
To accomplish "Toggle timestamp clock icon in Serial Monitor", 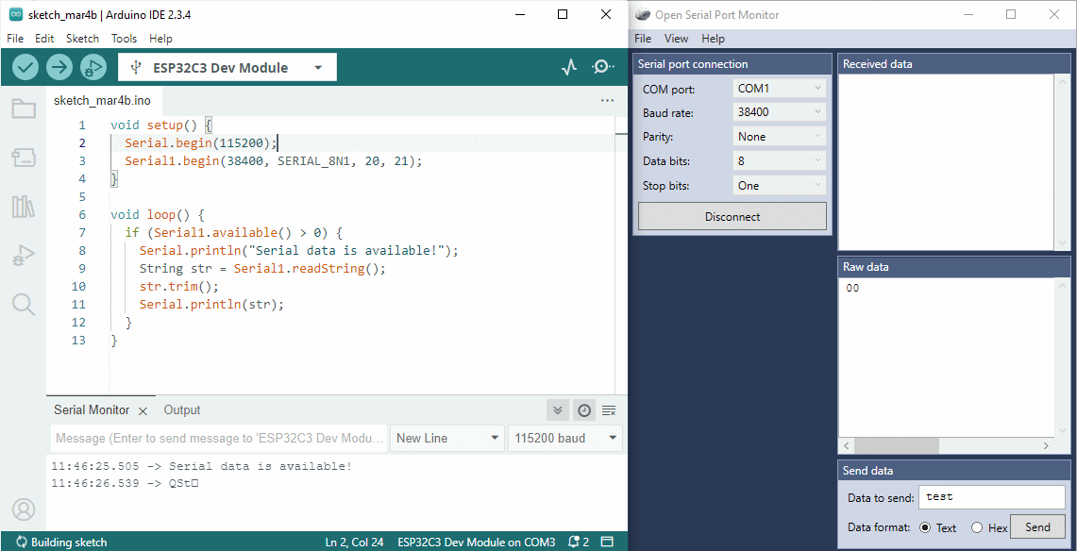I will pyautogui.click(x=584, y=410).
